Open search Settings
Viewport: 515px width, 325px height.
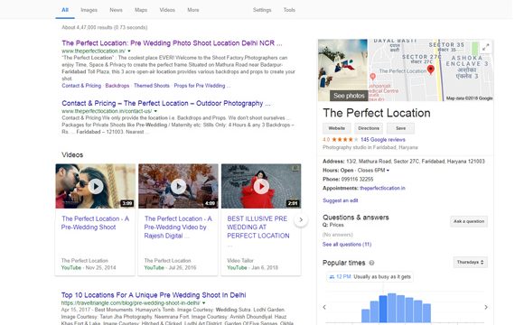click(262, 10)
